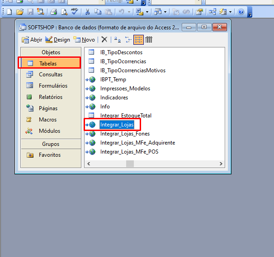Click the Delete X icon in database window
This screenshot has height=257, width=274.
tap(104, 40)
